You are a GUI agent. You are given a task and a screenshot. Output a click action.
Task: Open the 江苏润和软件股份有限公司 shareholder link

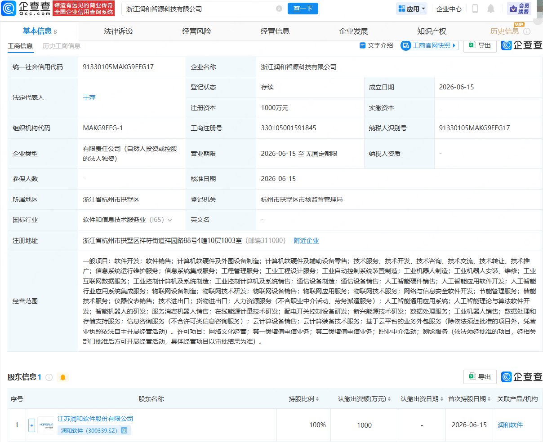pyautogui.click(x=95, y=419)
